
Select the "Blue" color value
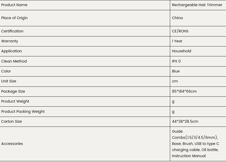(x=176, y=71)
